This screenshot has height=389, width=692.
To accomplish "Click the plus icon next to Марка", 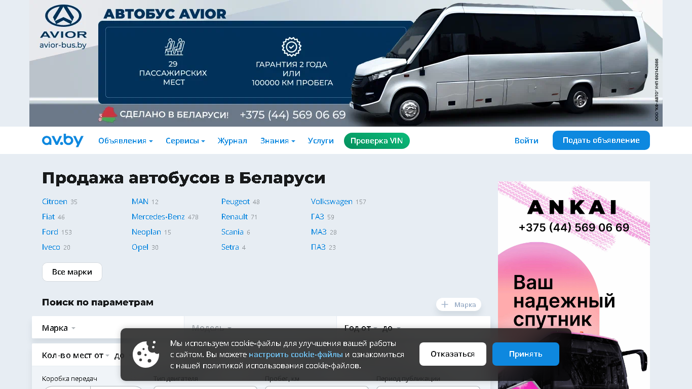I will 445,304.
